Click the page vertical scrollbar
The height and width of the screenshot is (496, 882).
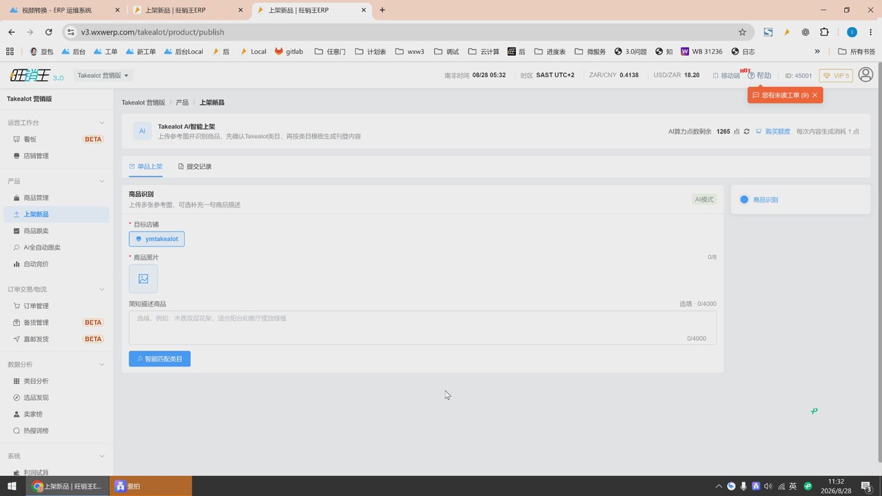[879, 262]
